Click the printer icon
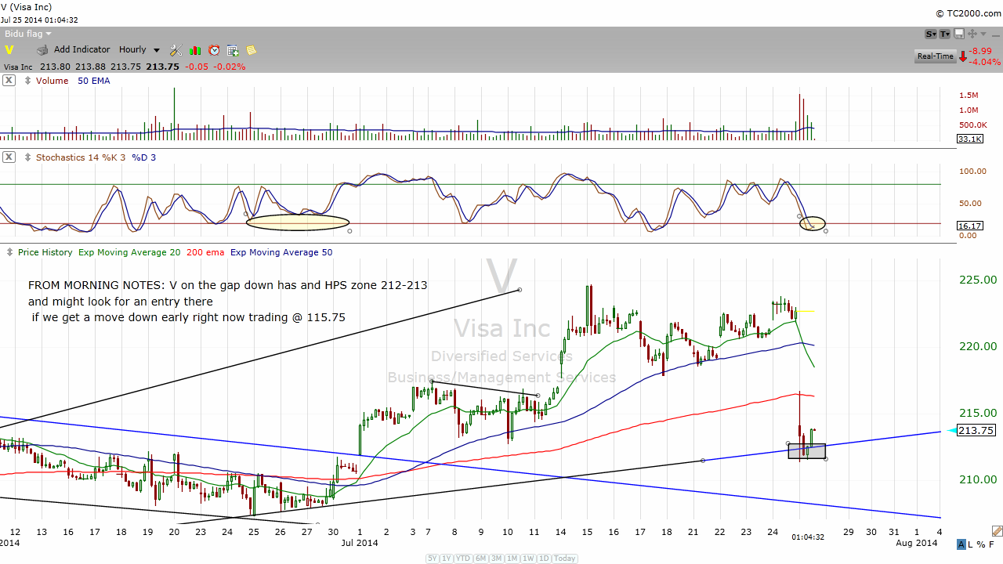The image size is (1003, 564). click(x=42, y=50)
